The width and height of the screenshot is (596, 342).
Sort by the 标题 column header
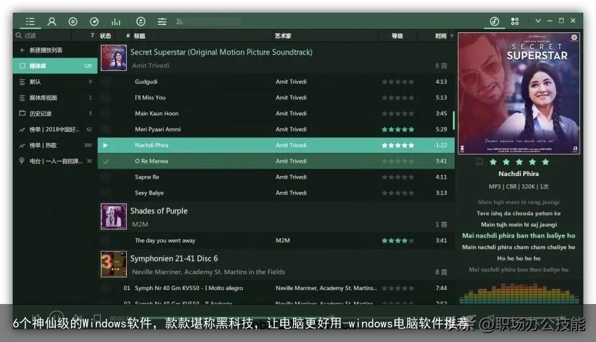[x=139, y=35]
